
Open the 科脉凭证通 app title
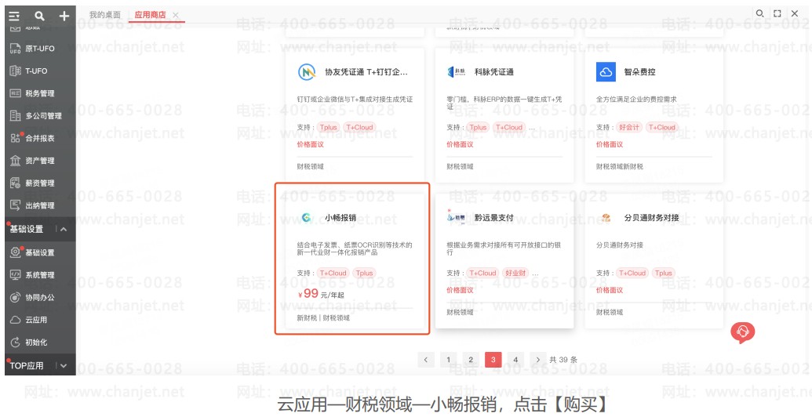[x=494, y=72]
